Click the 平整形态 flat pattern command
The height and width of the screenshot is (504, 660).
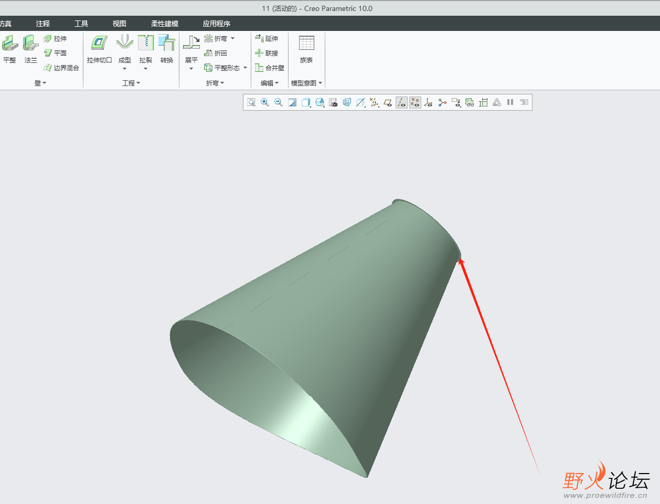(222, 68)
